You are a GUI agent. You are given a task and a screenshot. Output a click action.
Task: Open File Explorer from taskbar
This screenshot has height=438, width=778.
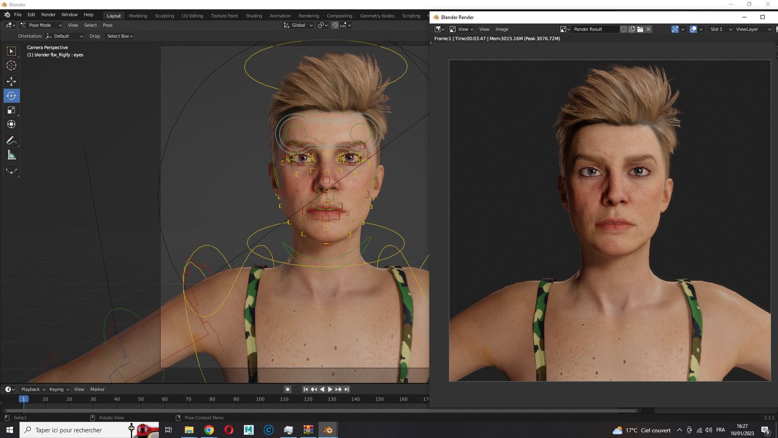pos(189,430)
